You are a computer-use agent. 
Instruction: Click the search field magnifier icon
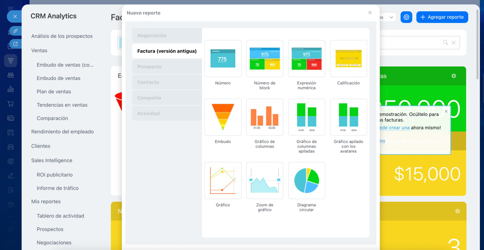(x=445, y=43)
